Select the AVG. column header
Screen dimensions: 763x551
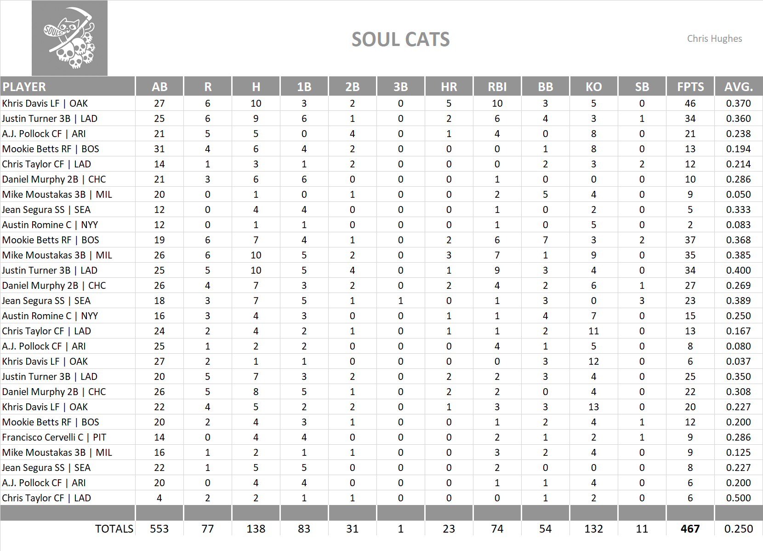(738, 87)
